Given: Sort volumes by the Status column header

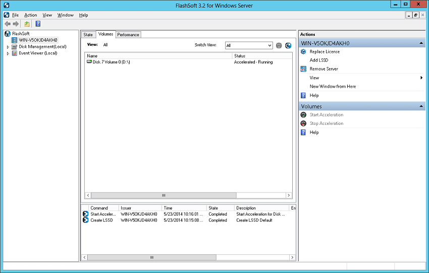Looking at the screenshot, I should (x=262, y=56).
